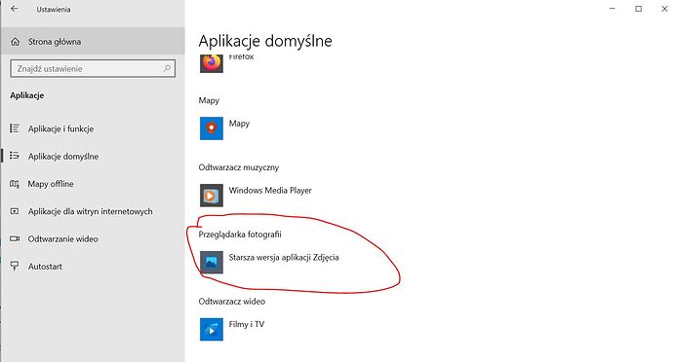The height and width of the screenshot is (362, 673).
Task: Change Starsza wersja aplikacji Zdjęcia default
Action: click(284, 258)
